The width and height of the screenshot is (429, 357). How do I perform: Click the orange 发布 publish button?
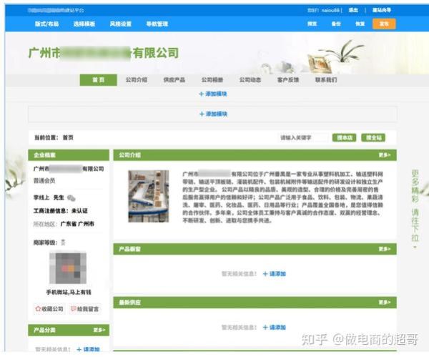click(x=384, y=24)
